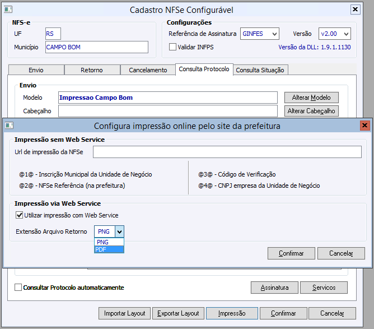The width and height of the screenshot is (374, 329).
Task: Click the app icon in Cadastro NFSe title bar
Action: pyautogui.click(x=8, y=10)
